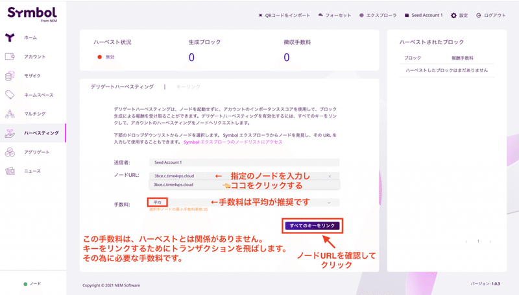
Task: Open the Account wallet icon
Action: tap(10, 57)
